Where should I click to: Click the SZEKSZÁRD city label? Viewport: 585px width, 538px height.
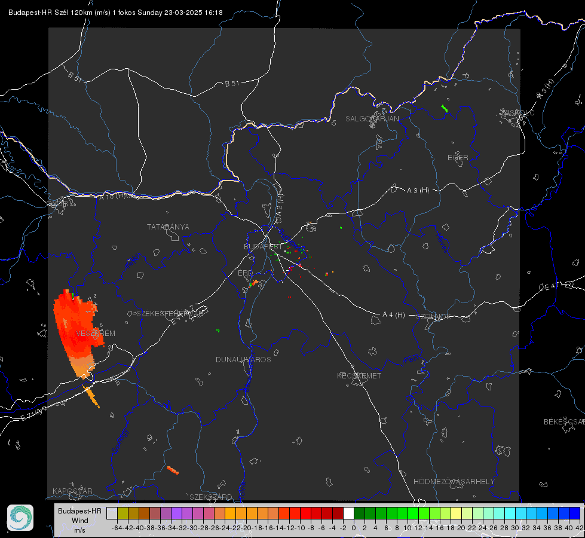tap(211, 497)
